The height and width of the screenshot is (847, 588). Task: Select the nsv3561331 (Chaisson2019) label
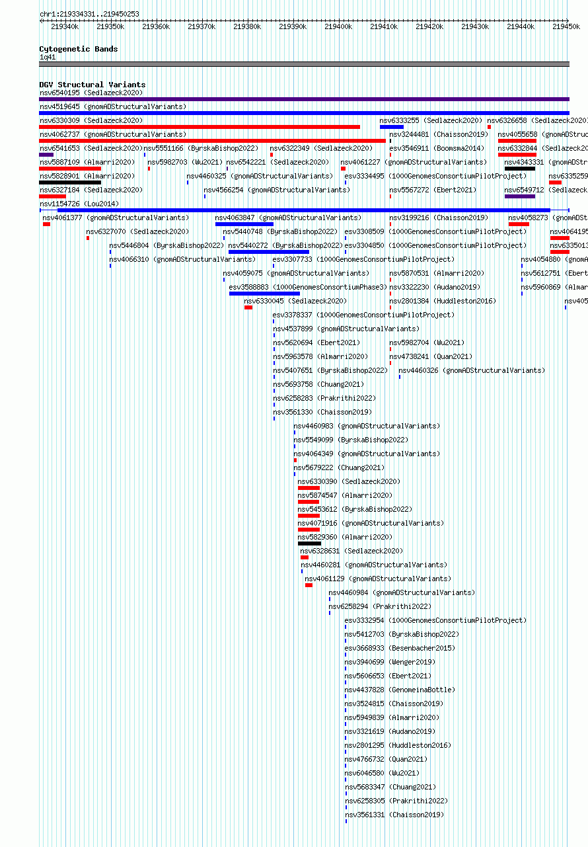click(394, 815)
